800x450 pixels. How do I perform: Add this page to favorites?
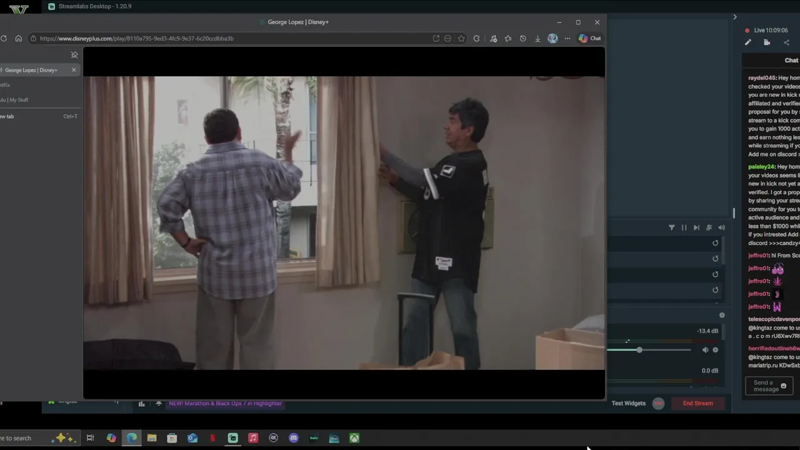click(x=461, y=38)
